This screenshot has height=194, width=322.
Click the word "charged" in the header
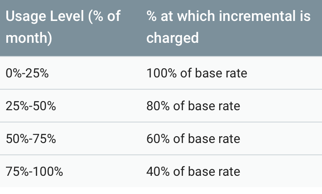tap(172, 38)
